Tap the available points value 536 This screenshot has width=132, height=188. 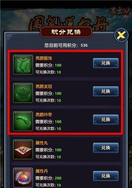[x=84, y=45]
